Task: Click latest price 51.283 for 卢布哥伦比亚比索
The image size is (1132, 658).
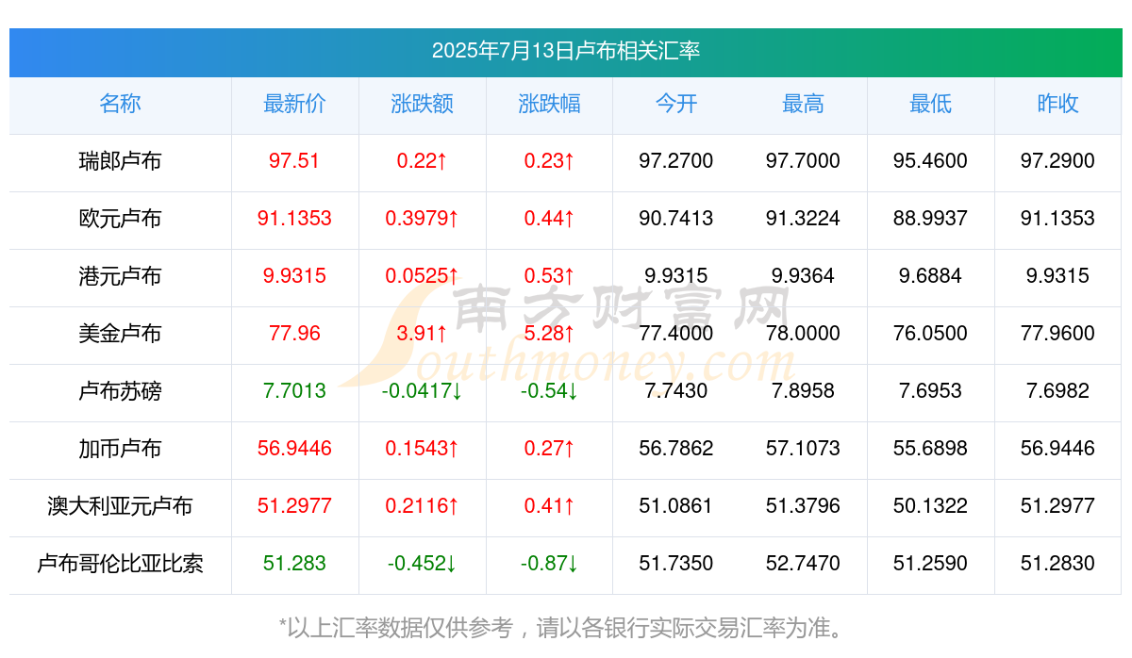Action: click(294, 564)
